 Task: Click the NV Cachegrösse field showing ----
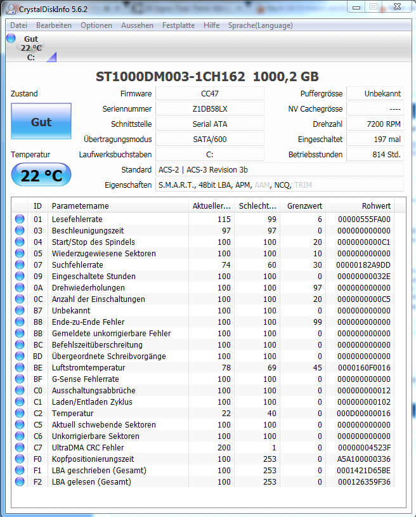[375, 109]
